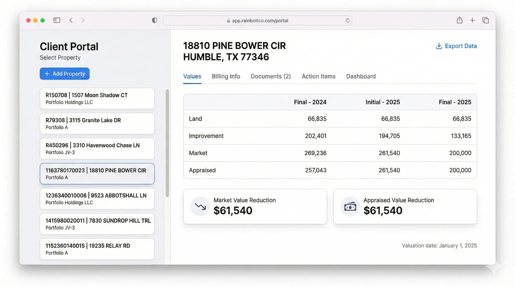Select the 1507 Moon Shadow CT property
The height and width of the screenshot is (287, 515).
(97, 99)
